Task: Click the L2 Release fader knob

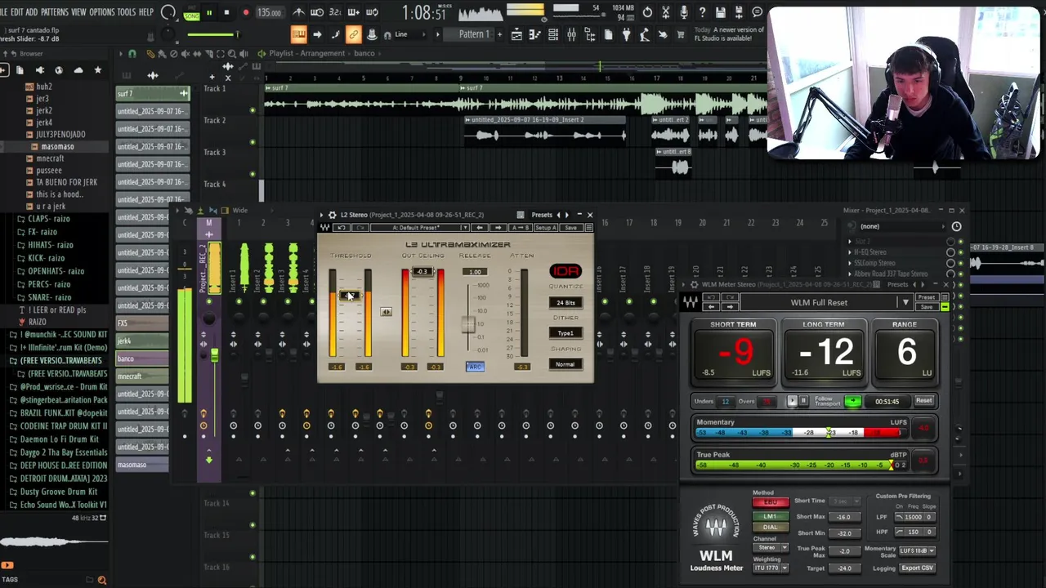Action: pos(468,324)
